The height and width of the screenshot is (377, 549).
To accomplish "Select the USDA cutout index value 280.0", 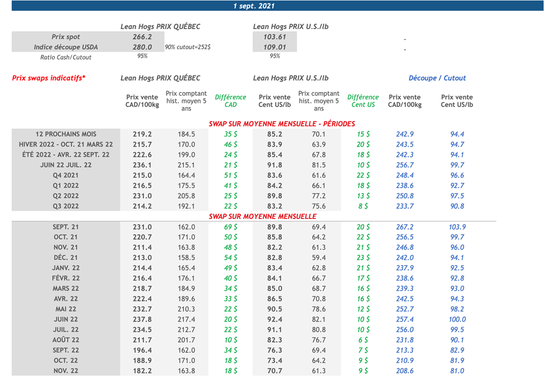I will (142, 47).
